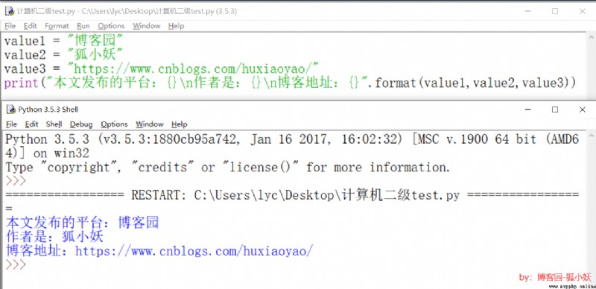596x289 pixels.
Task: Click the print statement in editor
Action: 291,83
